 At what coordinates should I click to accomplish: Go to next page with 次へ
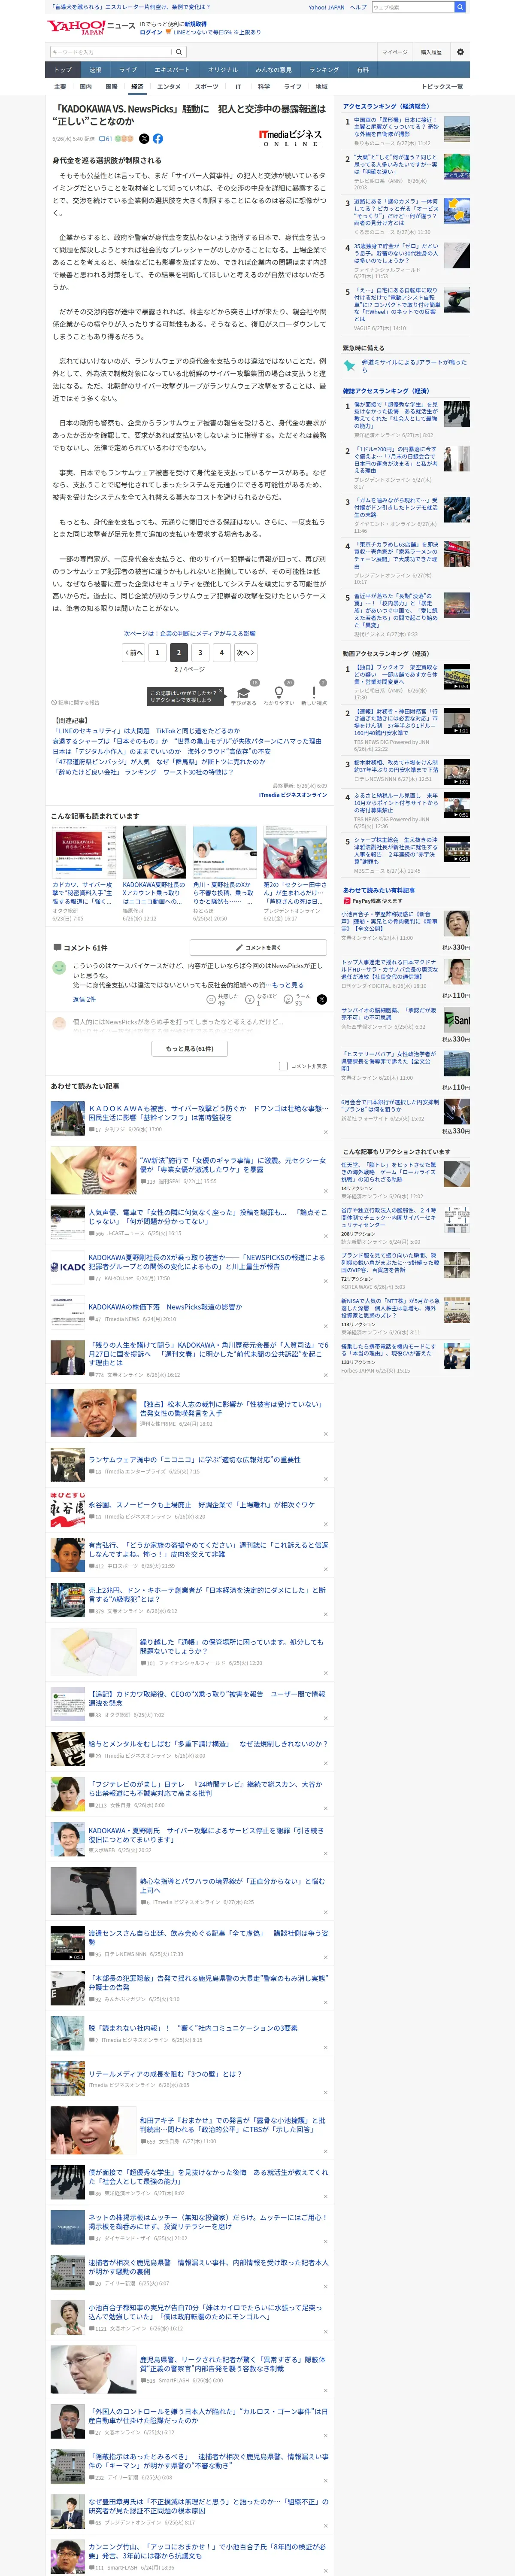point(244,652)
